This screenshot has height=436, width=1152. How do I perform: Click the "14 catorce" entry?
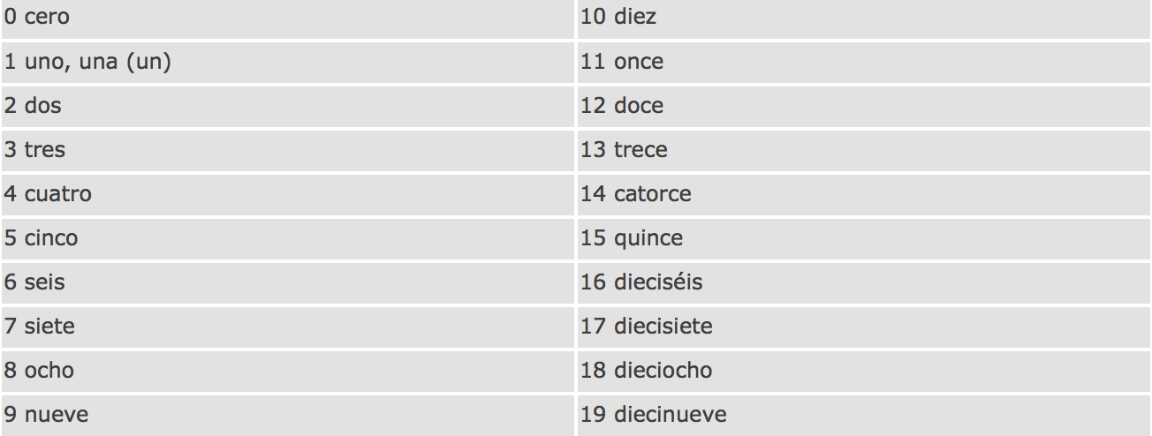864,194
